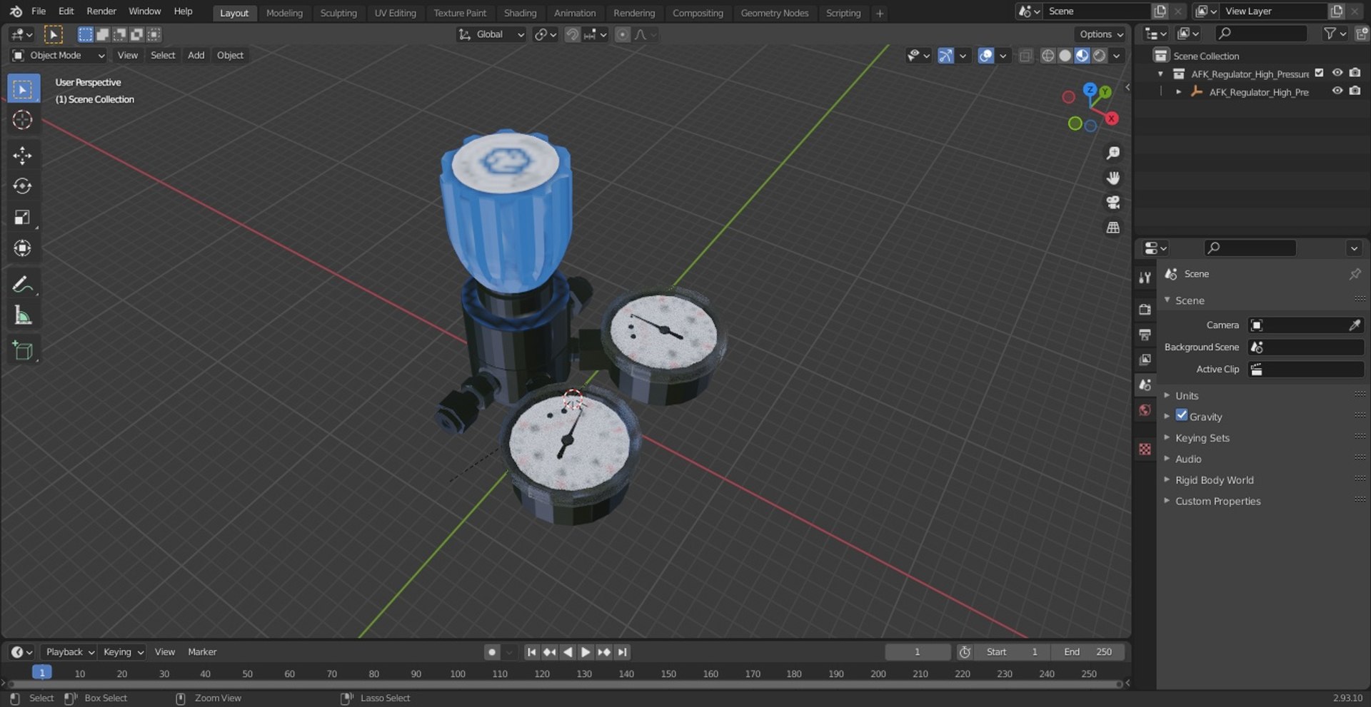Hide AFK_Regulator_High_Pre object eye icon
Screen dimensions: 1371x707
[x=1337, y=91]
